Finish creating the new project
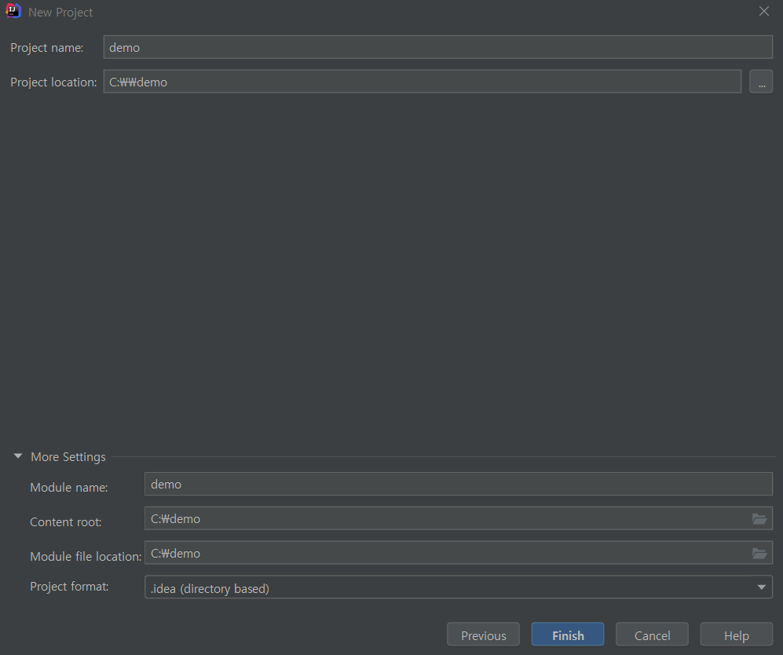 coord(568,635)
